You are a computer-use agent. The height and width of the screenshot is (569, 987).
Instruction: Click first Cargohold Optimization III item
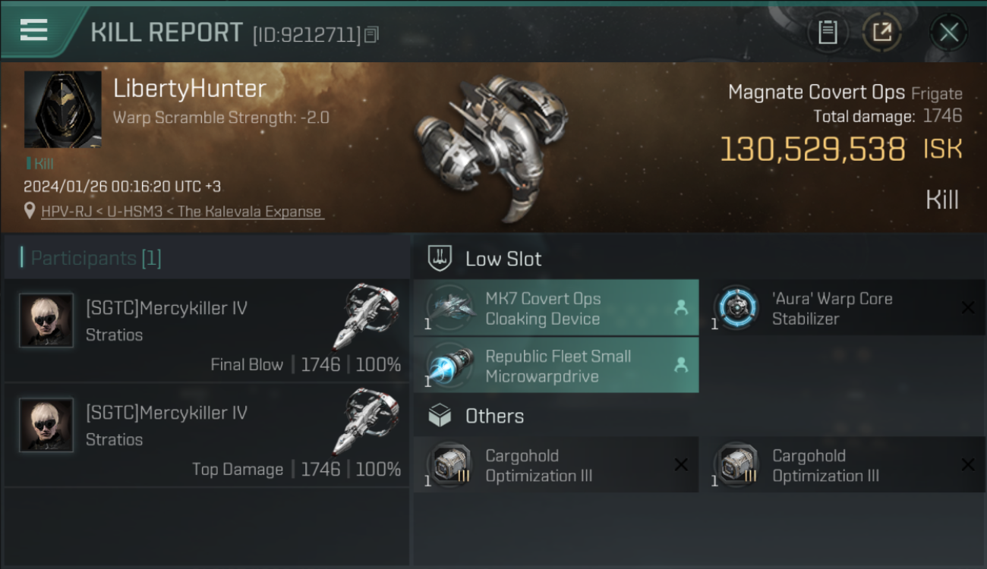point(556,465)
